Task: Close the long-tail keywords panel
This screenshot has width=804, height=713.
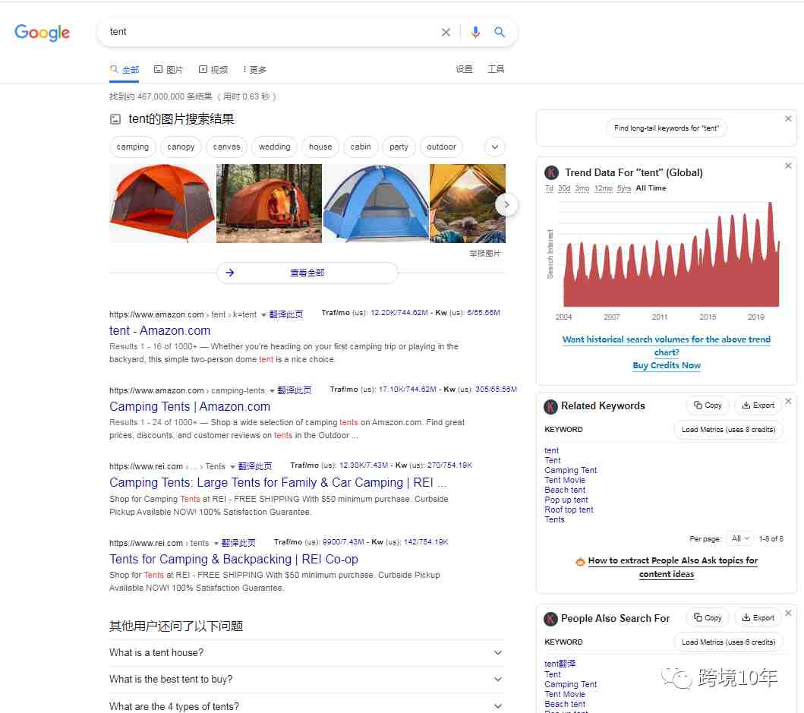Action: point(788,118)
